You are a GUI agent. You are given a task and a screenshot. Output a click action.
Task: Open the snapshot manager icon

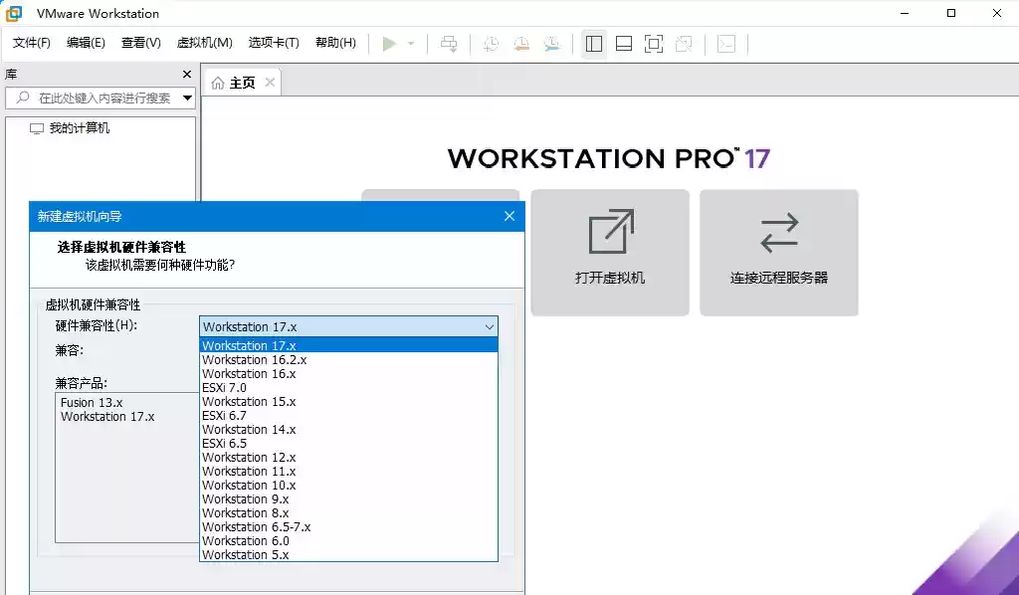click(x=552, y=44)
